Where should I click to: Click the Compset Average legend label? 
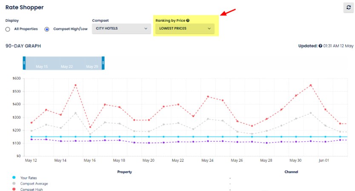[34, 184]
